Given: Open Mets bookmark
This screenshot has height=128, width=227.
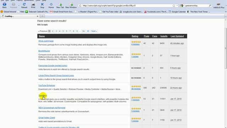Looking at the screenshot, I should click(x=21, y=12).
